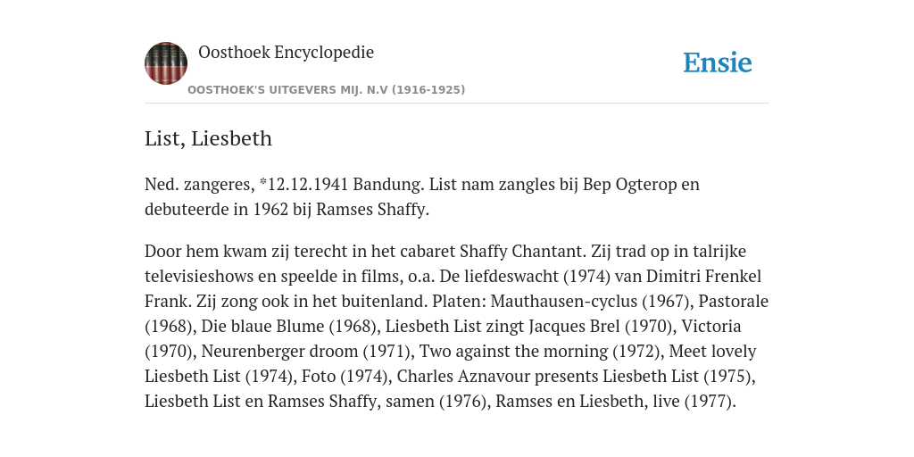Open the Ensie logo link
Viewport: 914px width, 457px height.
click(x=718, y=63)
